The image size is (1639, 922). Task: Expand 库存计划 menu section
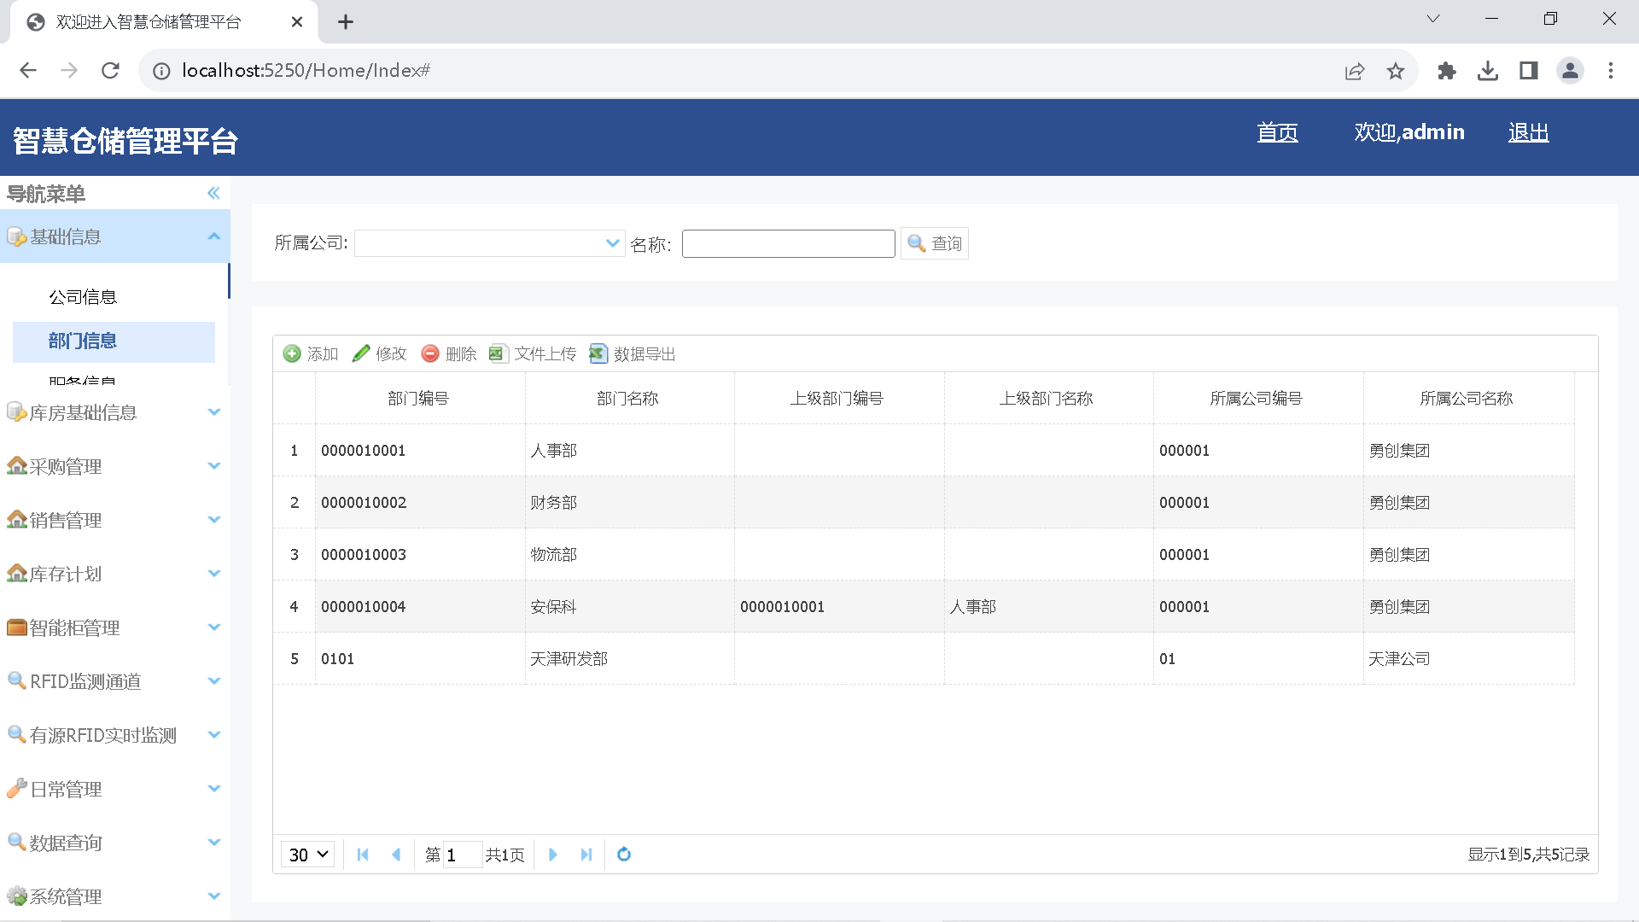coord(115,574)
